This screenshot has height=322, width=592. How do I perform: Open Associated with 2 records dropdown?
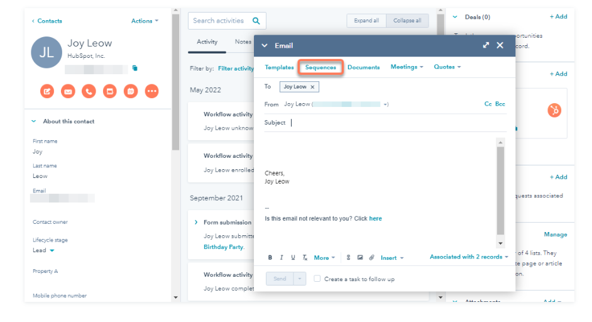point(469,257)
